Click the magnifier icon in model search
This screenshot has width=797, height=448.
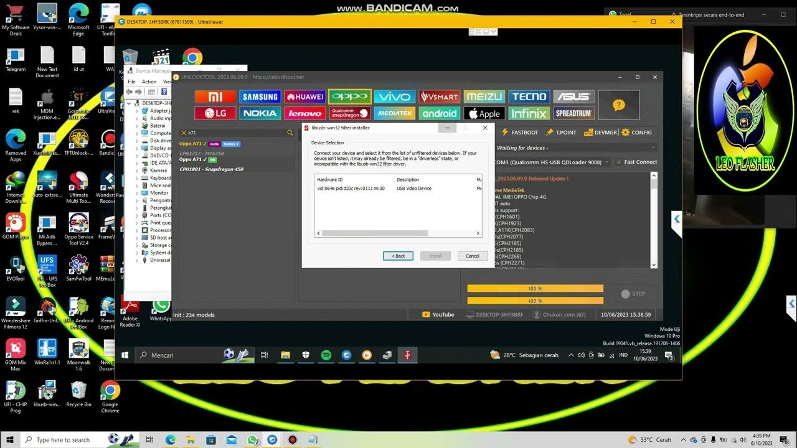[x=290, y=133]
